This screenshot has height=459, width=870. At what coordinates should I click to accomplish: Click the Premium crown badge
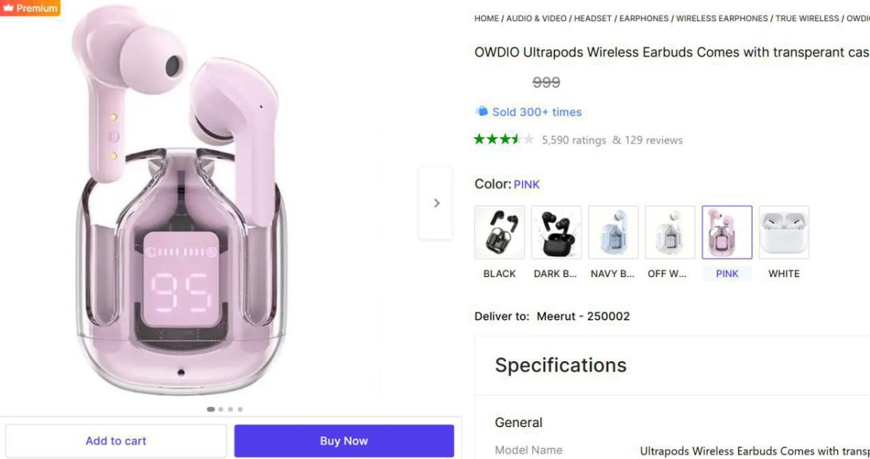coord(30,8)
